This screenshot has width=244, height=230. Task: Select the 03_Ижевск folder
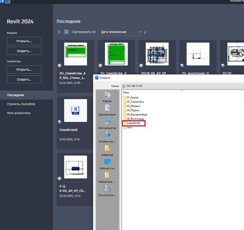pos(132,106)
